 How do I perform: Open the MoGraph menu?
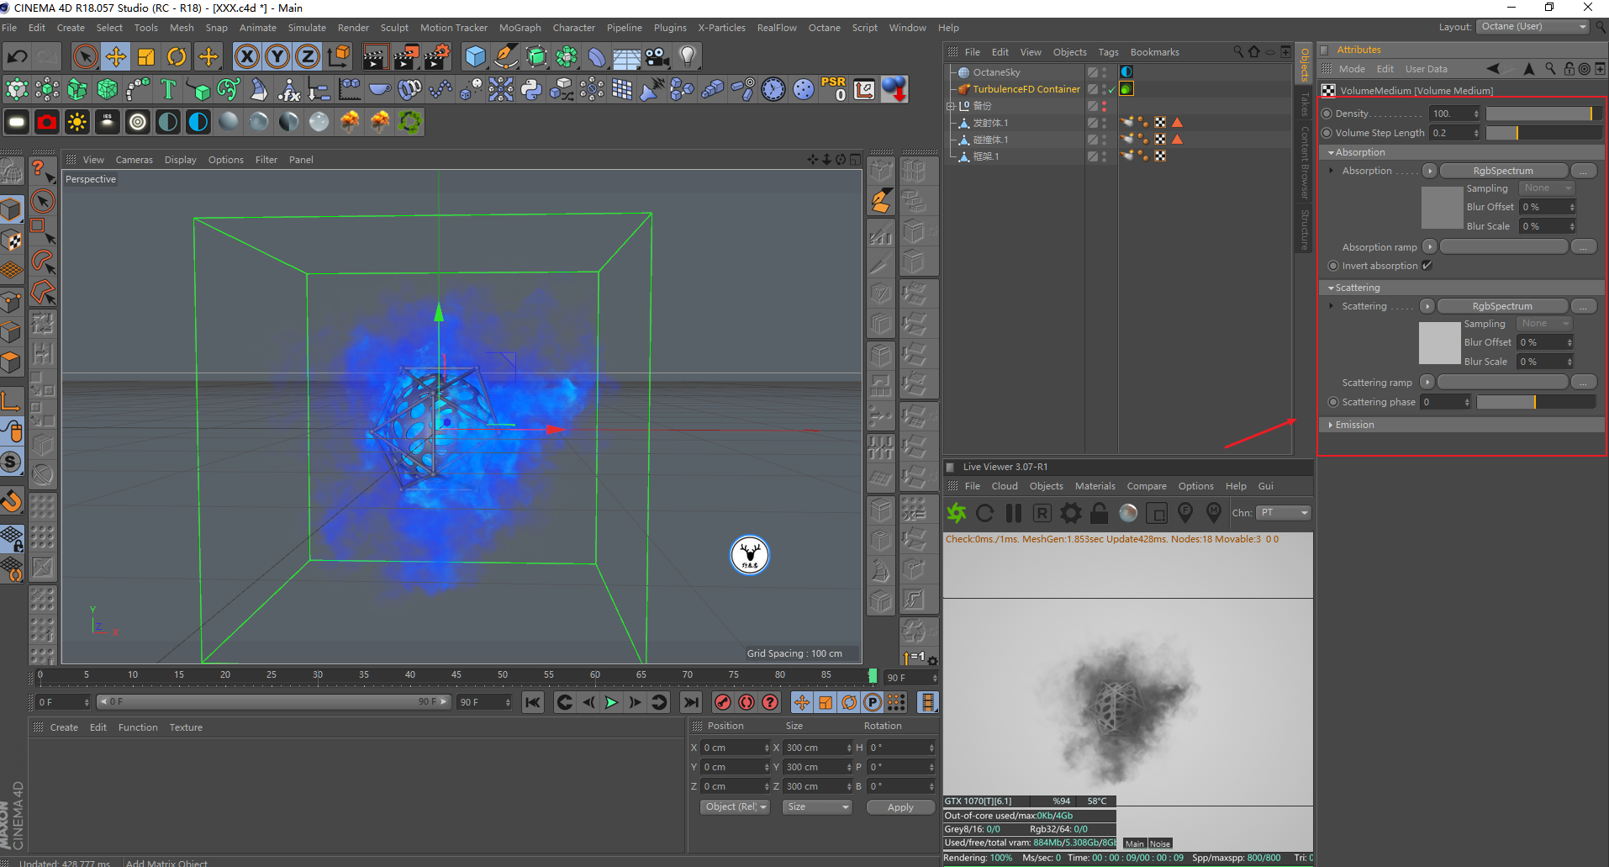point(520,28)
